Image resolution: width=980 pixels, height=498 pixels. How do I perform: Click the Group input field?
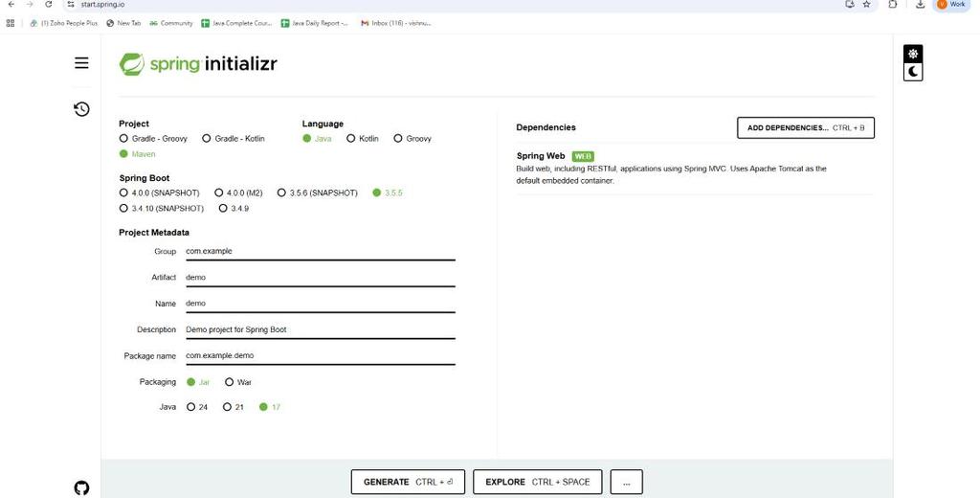click(x=320, y=252)
